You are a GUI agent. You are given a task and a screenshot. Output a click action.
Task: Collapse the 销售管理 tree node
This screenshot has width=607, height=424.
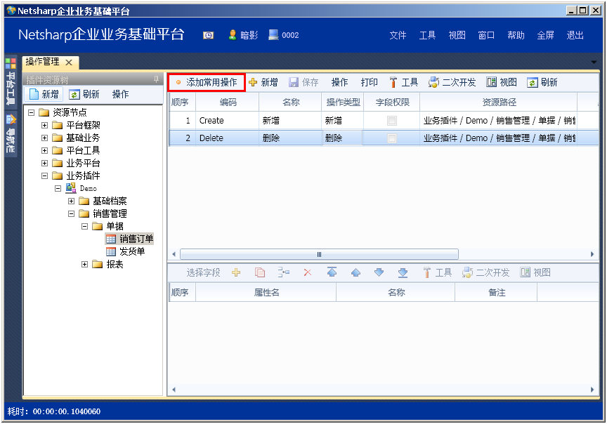[71, 213]
